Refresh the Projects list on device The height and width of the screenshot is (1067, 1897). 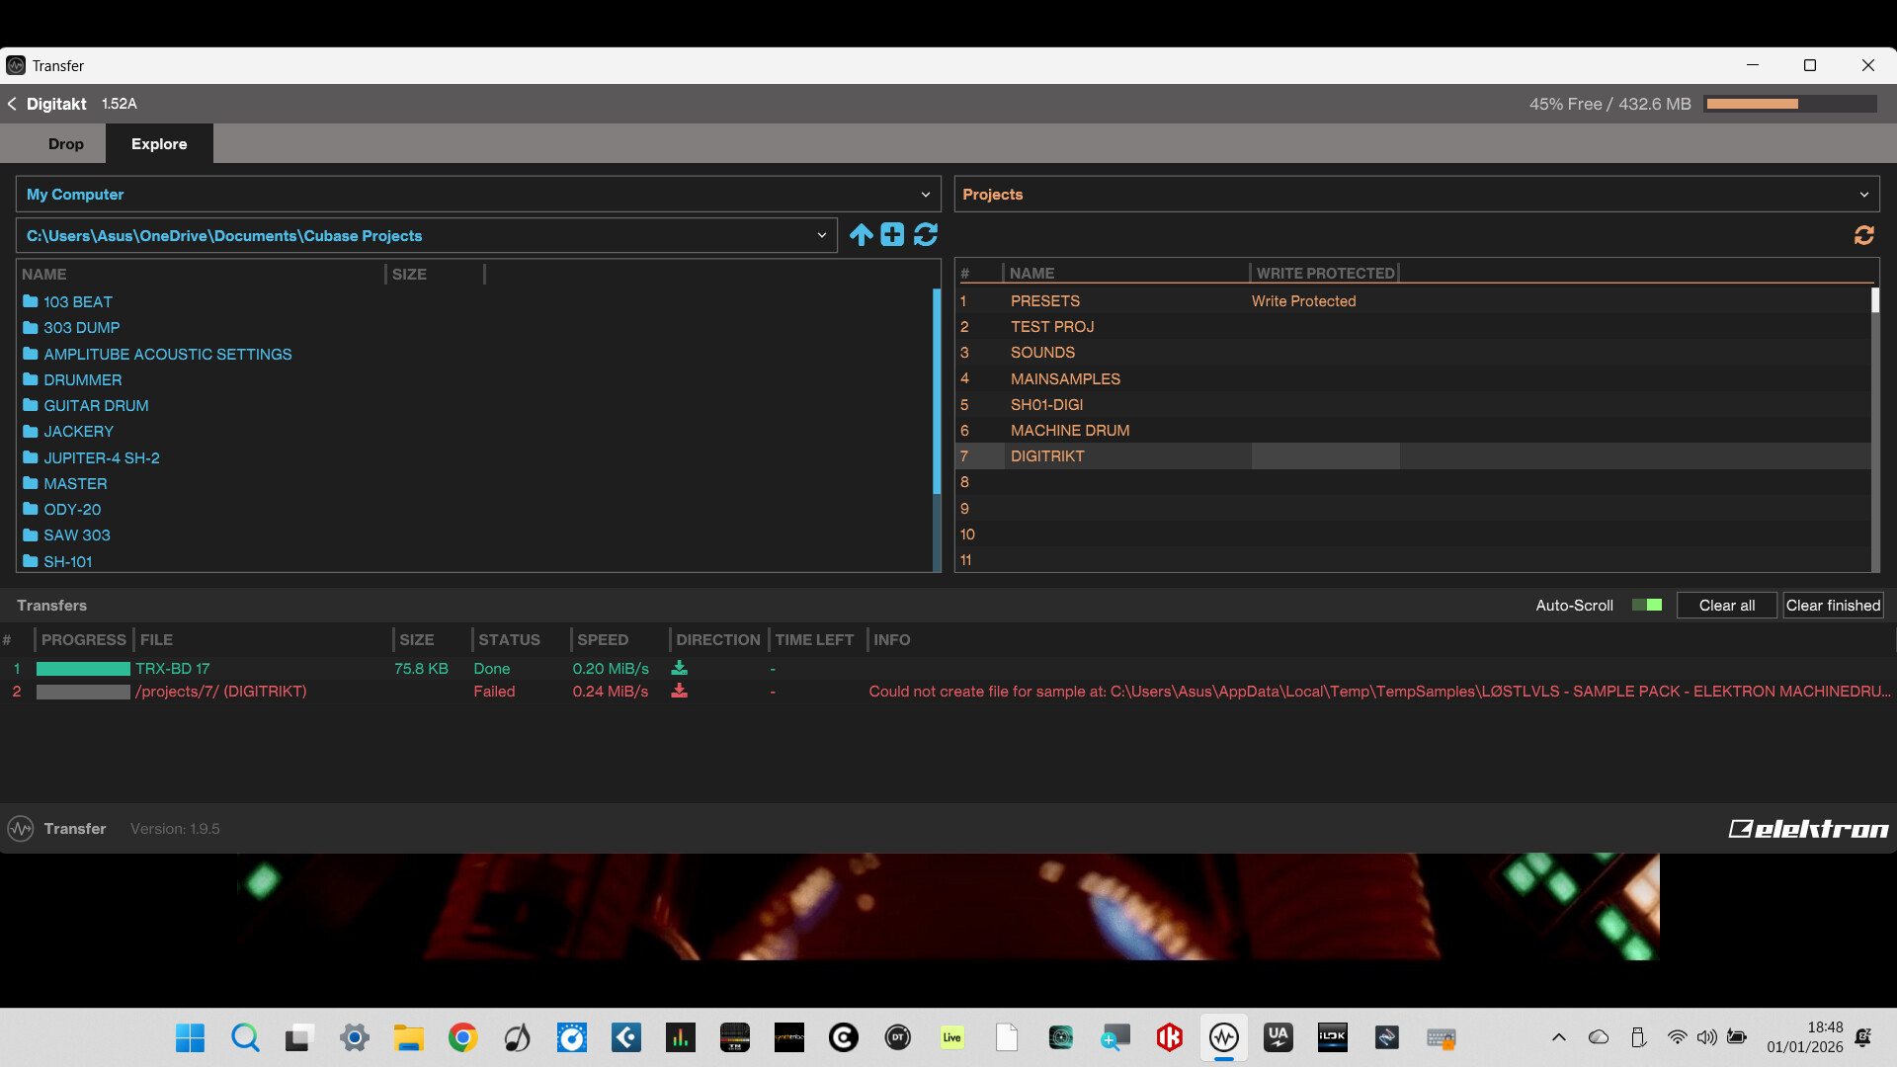coord(1863,235)
